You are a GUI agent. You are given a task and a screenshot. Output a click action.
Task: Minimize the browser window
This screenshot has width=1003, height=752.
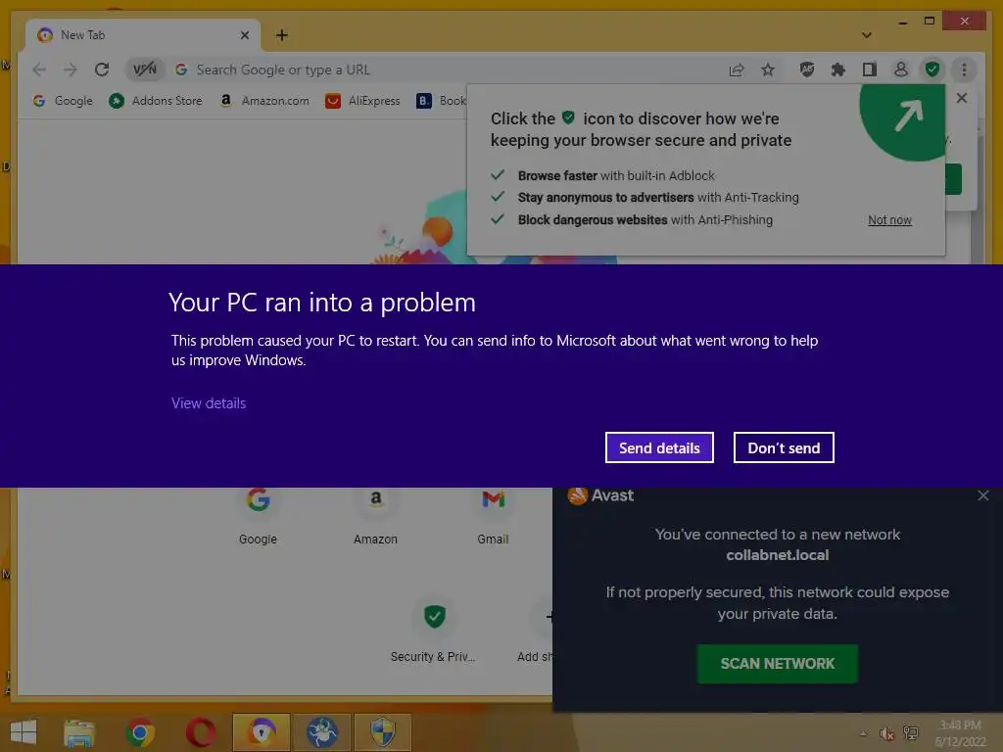tap(902, 22)
